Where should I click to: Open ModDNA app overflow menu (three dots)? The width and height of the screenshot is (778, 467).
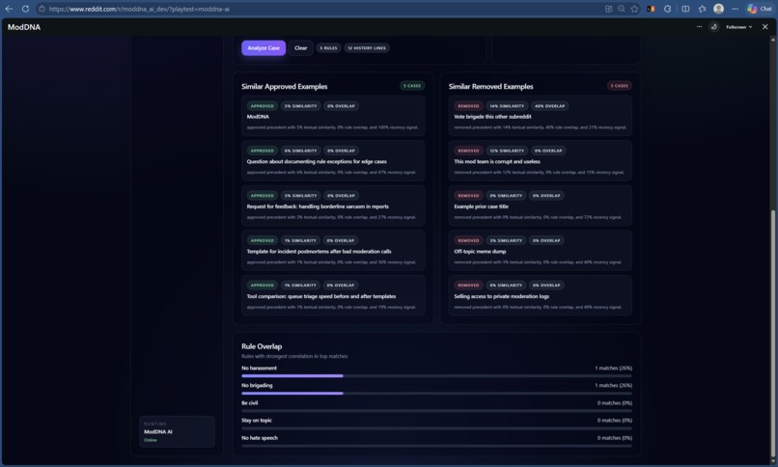click(x=699, y=27)
